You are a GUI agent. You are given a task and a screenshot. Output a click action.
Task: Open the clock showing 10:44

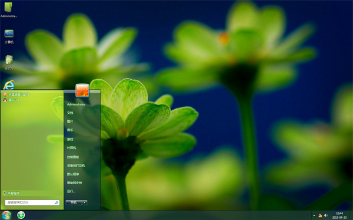(339, 215)
